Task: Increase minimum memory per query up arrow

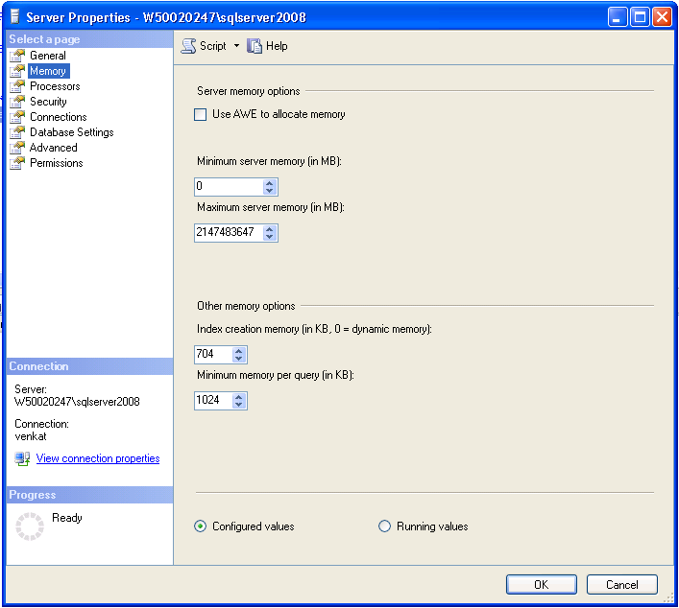Action: (238, 397)
